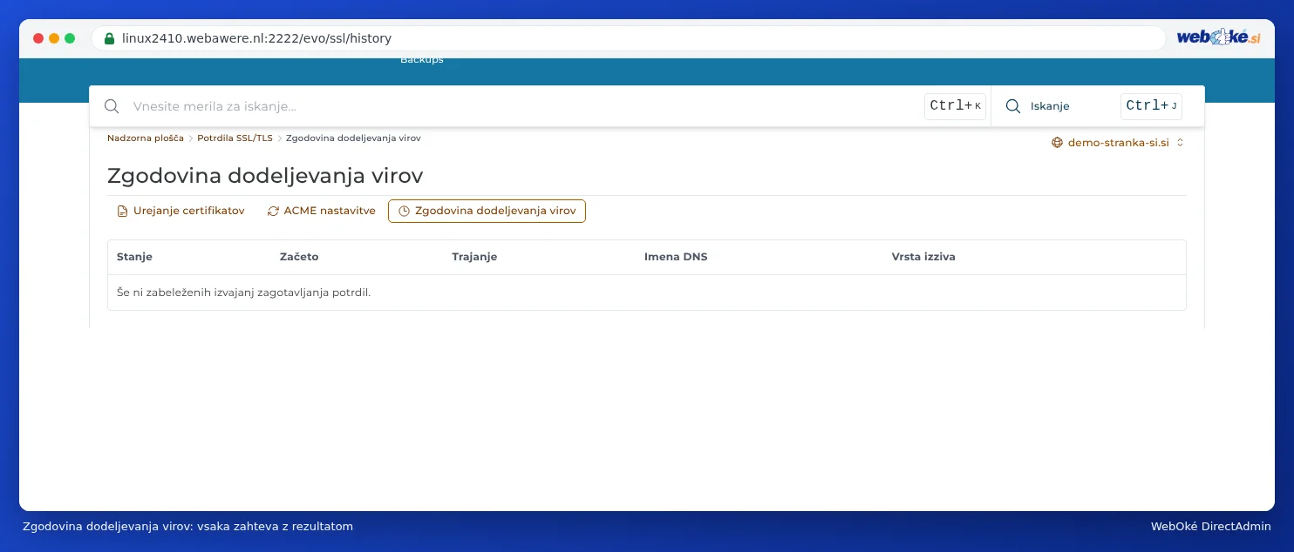
Task: Click the Stanje column header
Action: click(x=134, y=258)
